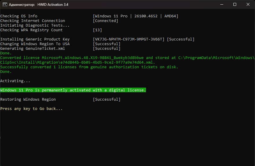Click the 'Activating...' line
Image resolution: width=255 pixels, height=166 pixels.
coord(15,81)
